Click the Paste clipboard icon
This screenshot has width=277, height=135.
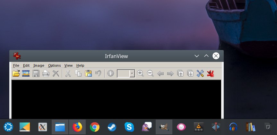coord(88,73)
